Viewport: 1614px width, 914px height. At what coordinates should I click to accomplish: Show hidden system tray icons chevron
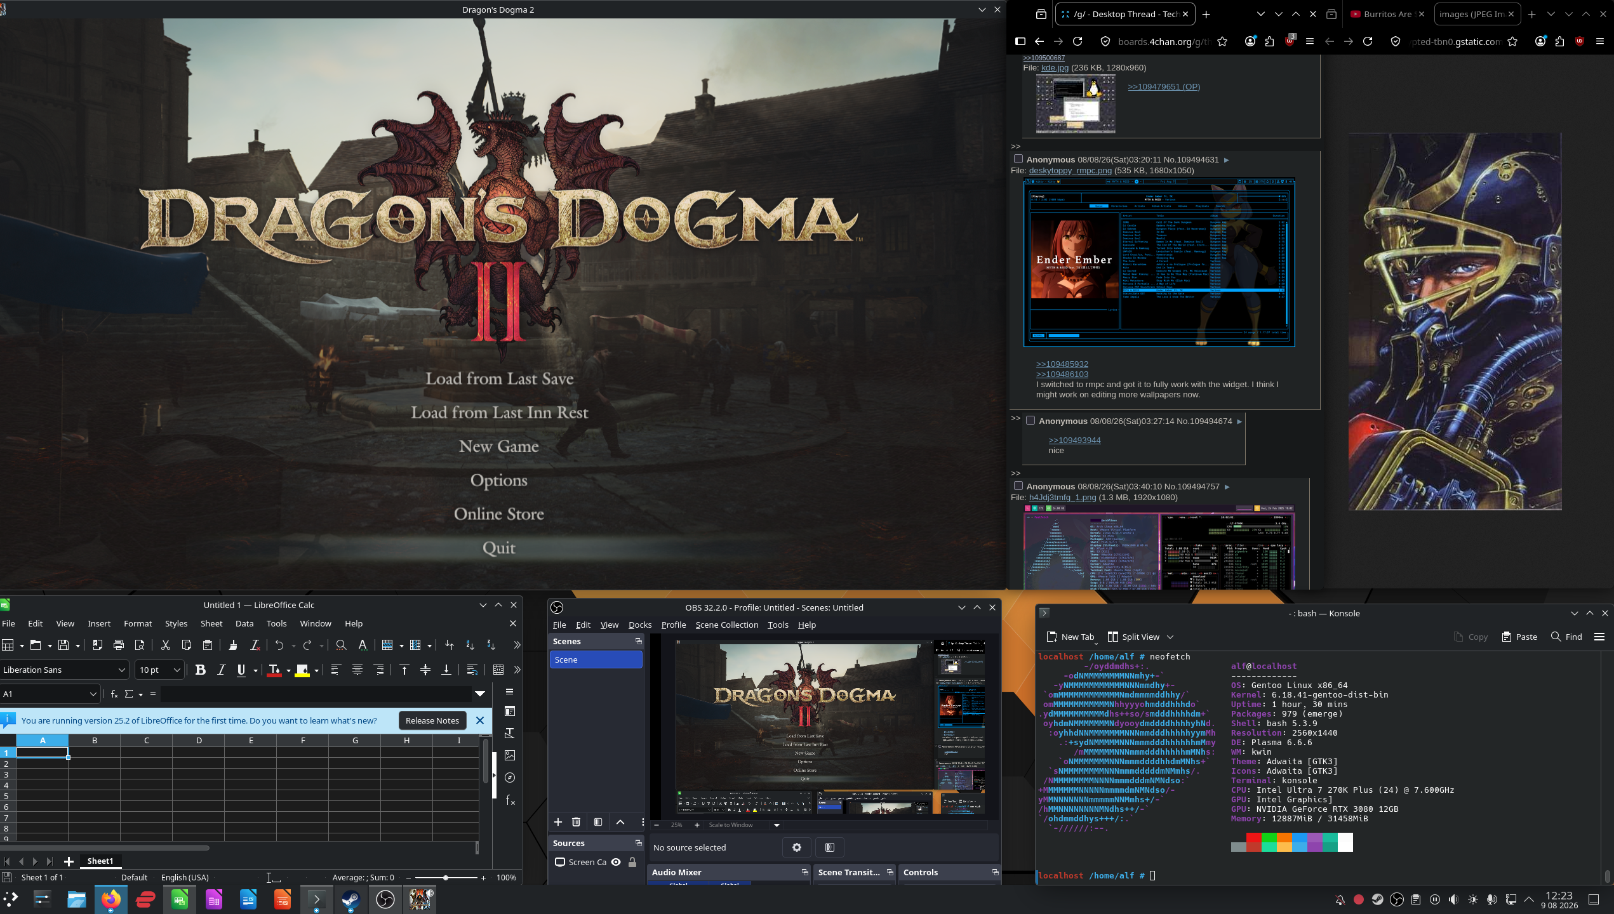tap(1529, 899)
